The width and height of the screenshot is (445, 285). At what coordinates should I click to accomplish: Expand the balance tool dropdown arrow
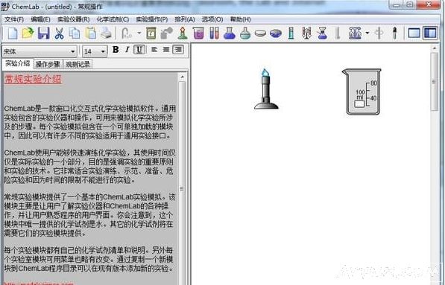[x=367, y=33]
